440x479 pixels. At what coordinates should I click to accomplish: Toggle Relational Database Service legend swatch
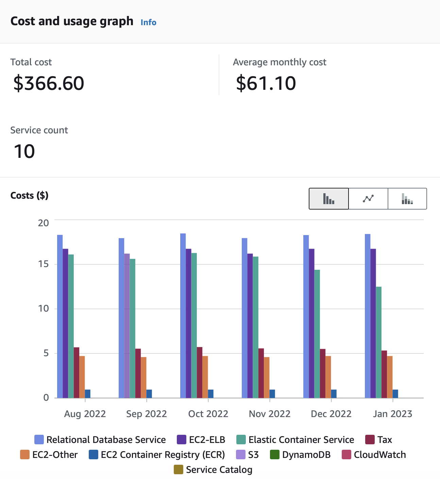pyautogui.click(x=39, y=440)
